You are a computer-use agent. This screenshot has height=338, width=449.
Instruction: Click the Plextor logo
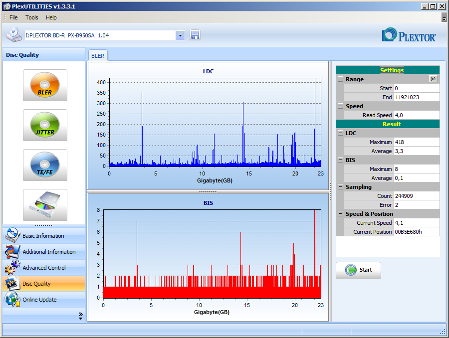(x=409, y=35)
